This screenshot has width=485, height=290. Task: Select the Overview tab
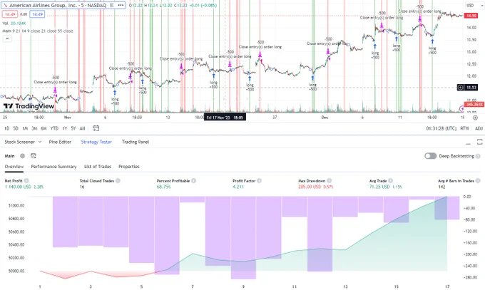pos(14,166)
